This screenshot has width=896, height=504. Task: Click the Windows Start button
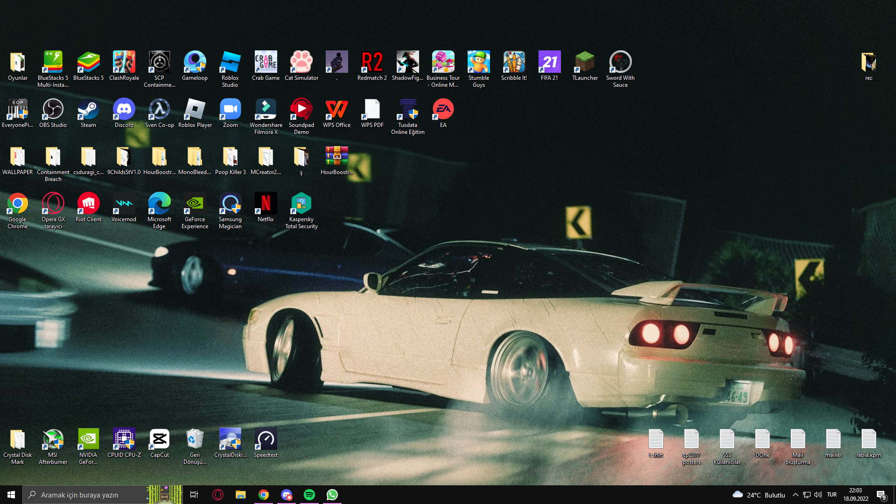point(11,495)
